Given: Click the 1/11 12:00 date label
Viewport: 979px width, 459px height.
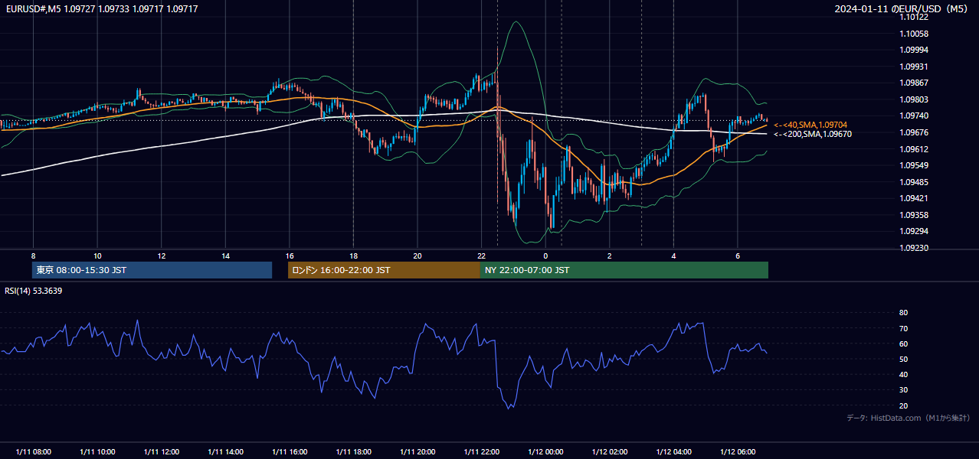Looking at the screenshot, I should pos(161,452).
